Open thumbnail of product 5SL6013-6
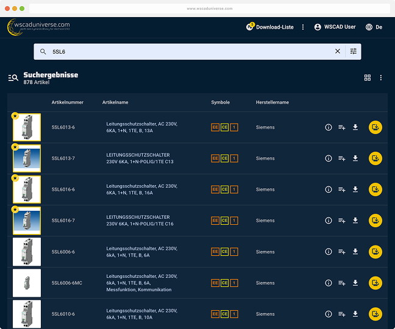This screenshot has width=395, height=329. [x=27, y=127]
